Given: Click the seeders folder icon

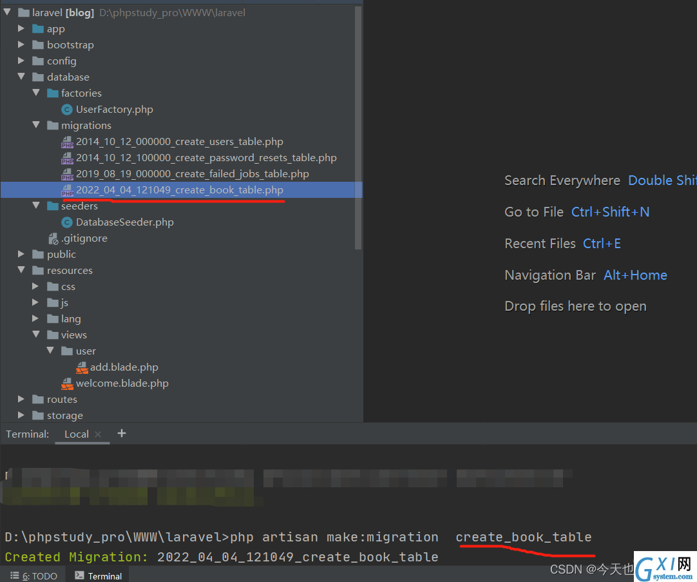Looking at the screenshot, I should (x=52, y=206).
